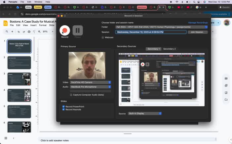Click the Pause recording button
The image size is (232, 144).
pyautogui.click(x=77, y=31)
